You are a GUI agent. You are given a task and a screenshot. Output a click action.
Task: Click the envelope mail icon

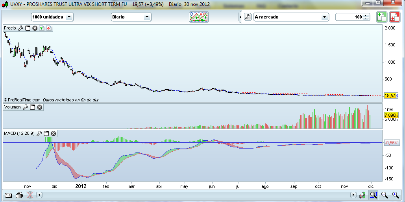tap(8, 195)
